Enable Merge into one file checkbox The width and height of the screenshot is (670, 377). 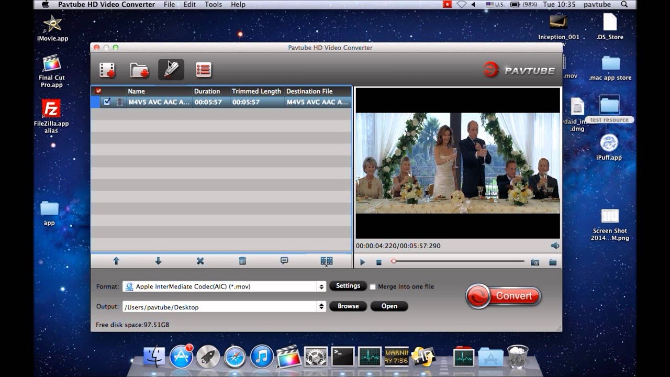(373, 287)
